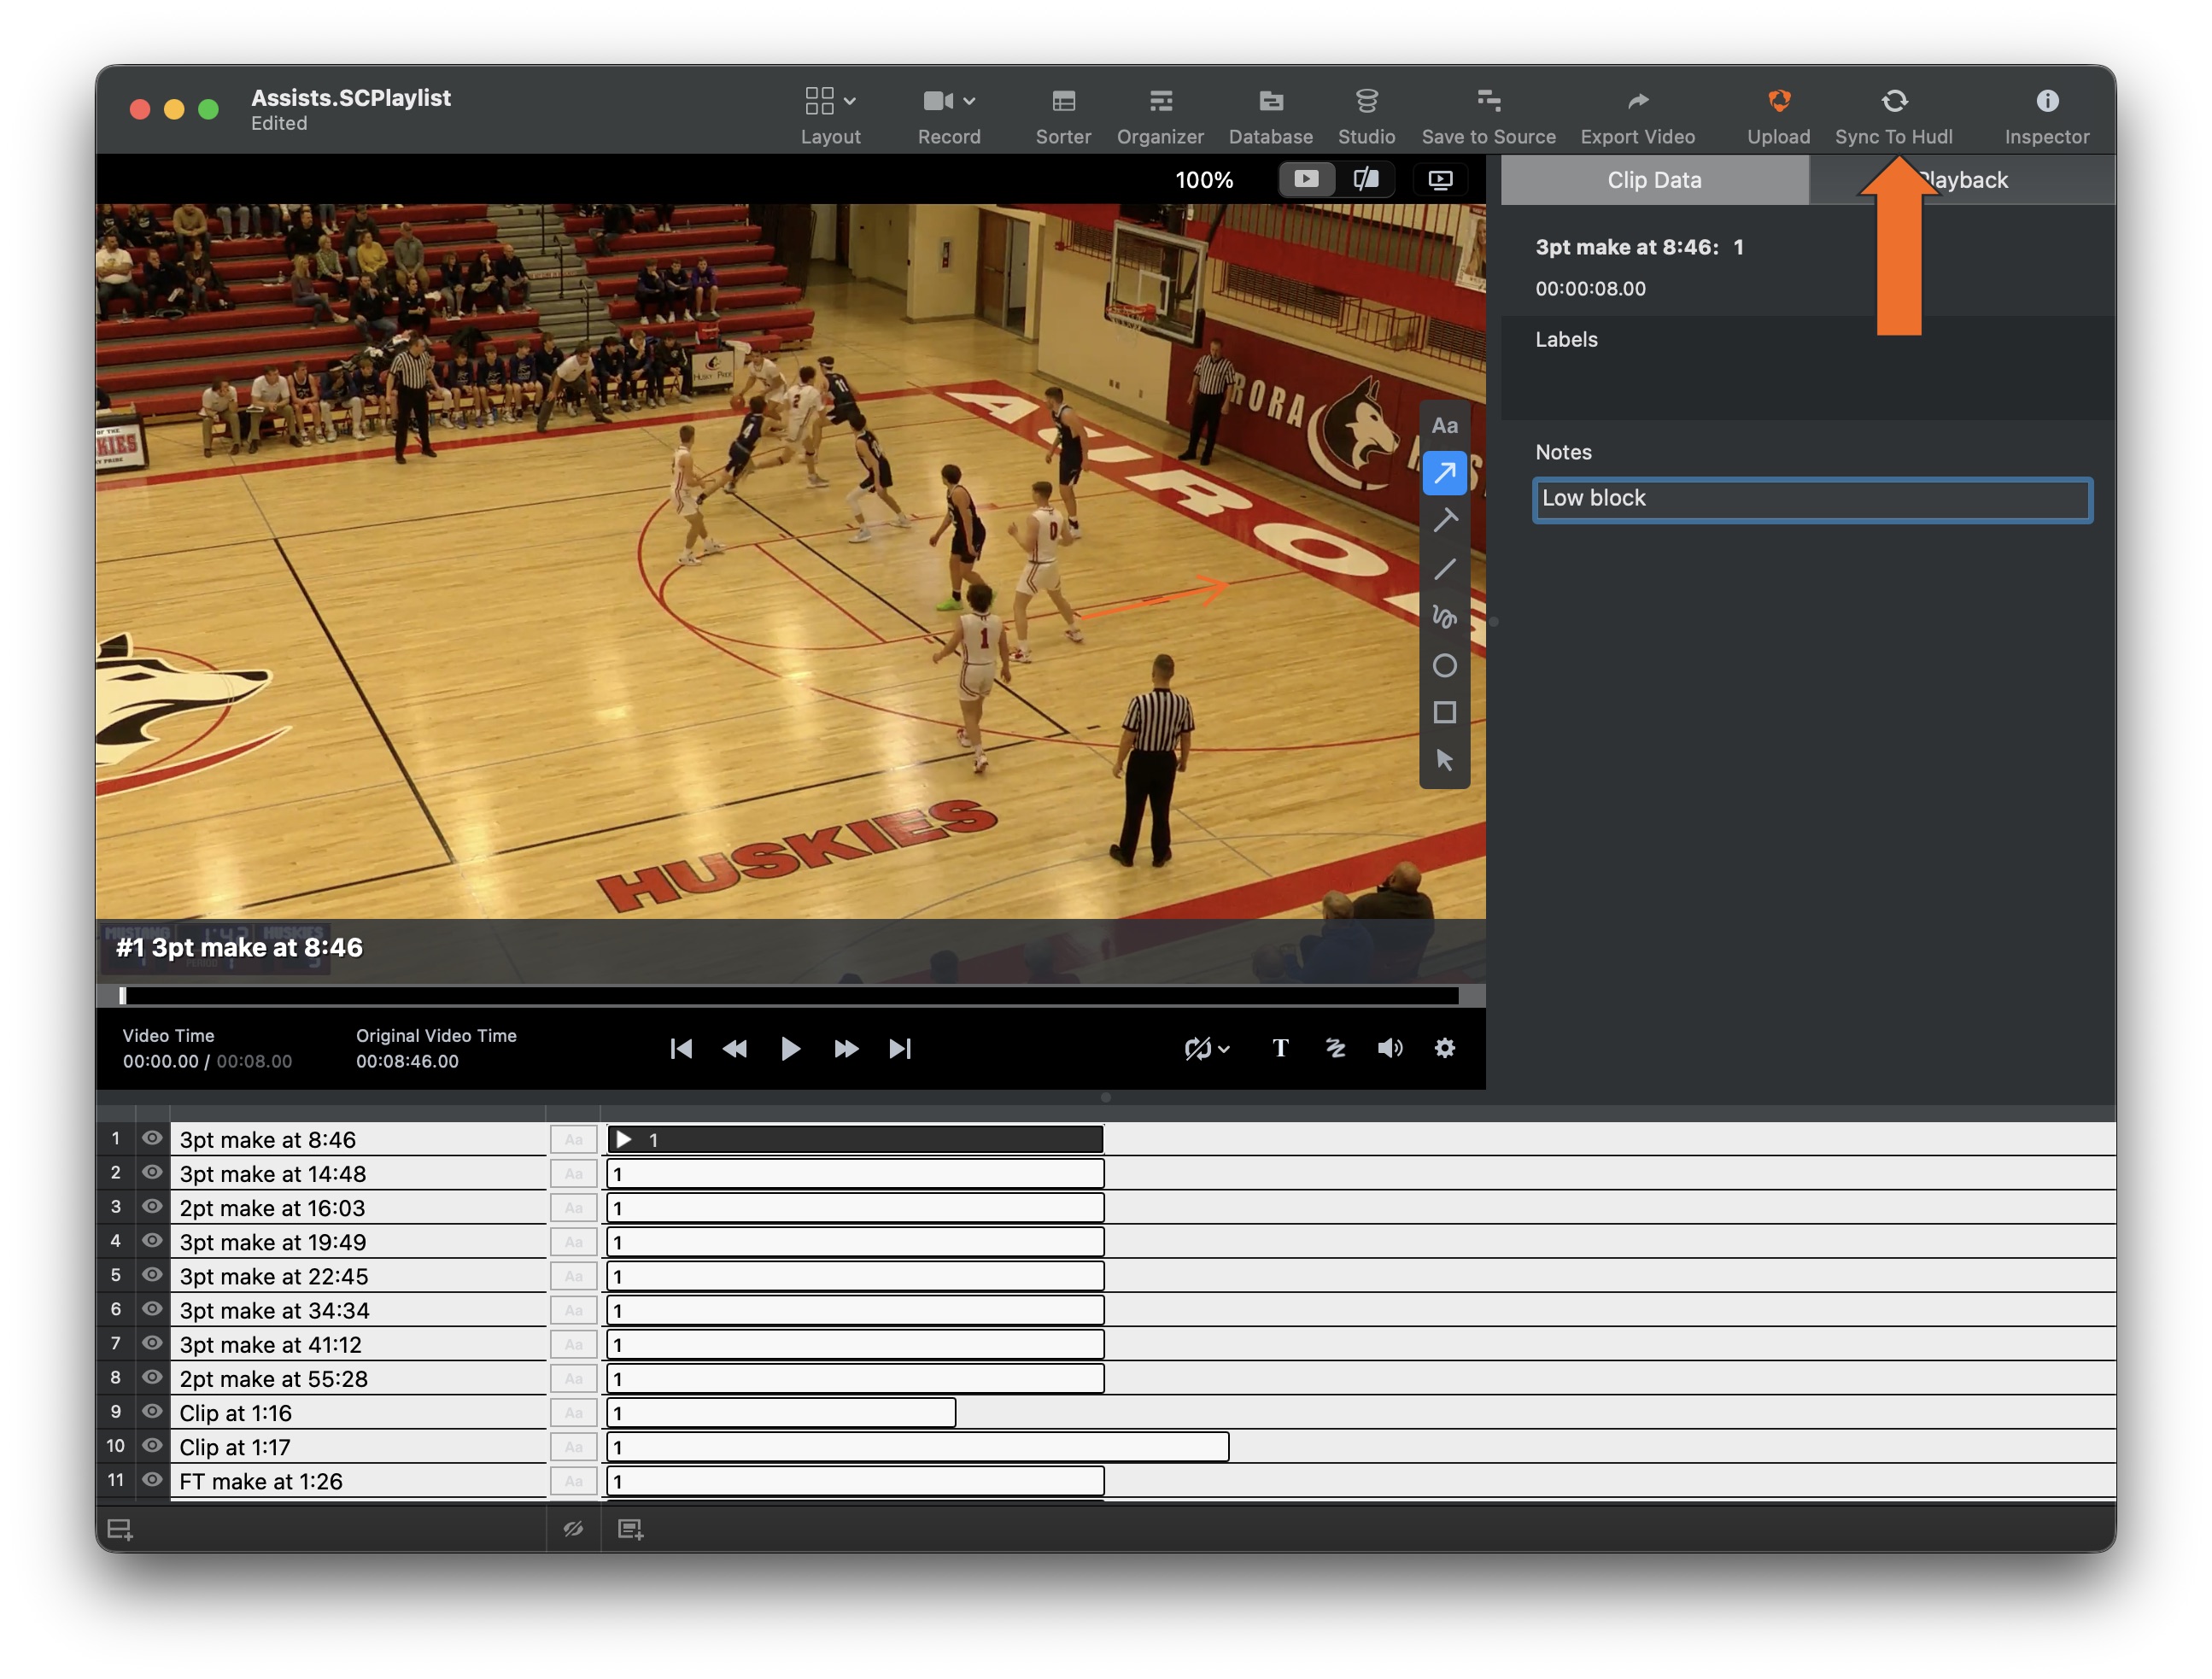Click the add row icon bottom left
The height and width of the screenshot is (1679, 2212).
click(x=120, y=1528)
